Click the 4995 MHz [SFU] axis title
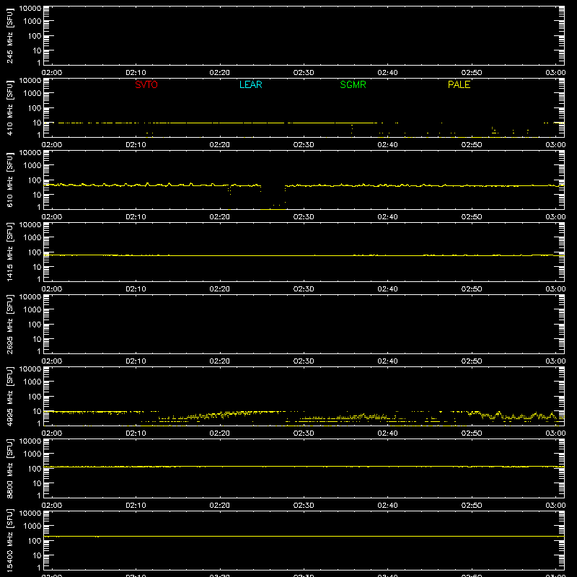Viewport: 577px width, 577px height. [9, 396]
